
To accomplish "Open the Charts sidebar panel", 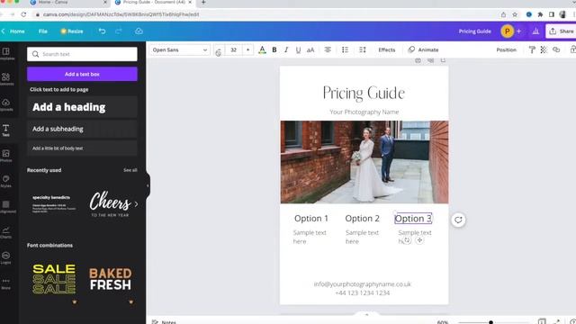I will click(6, 232).
